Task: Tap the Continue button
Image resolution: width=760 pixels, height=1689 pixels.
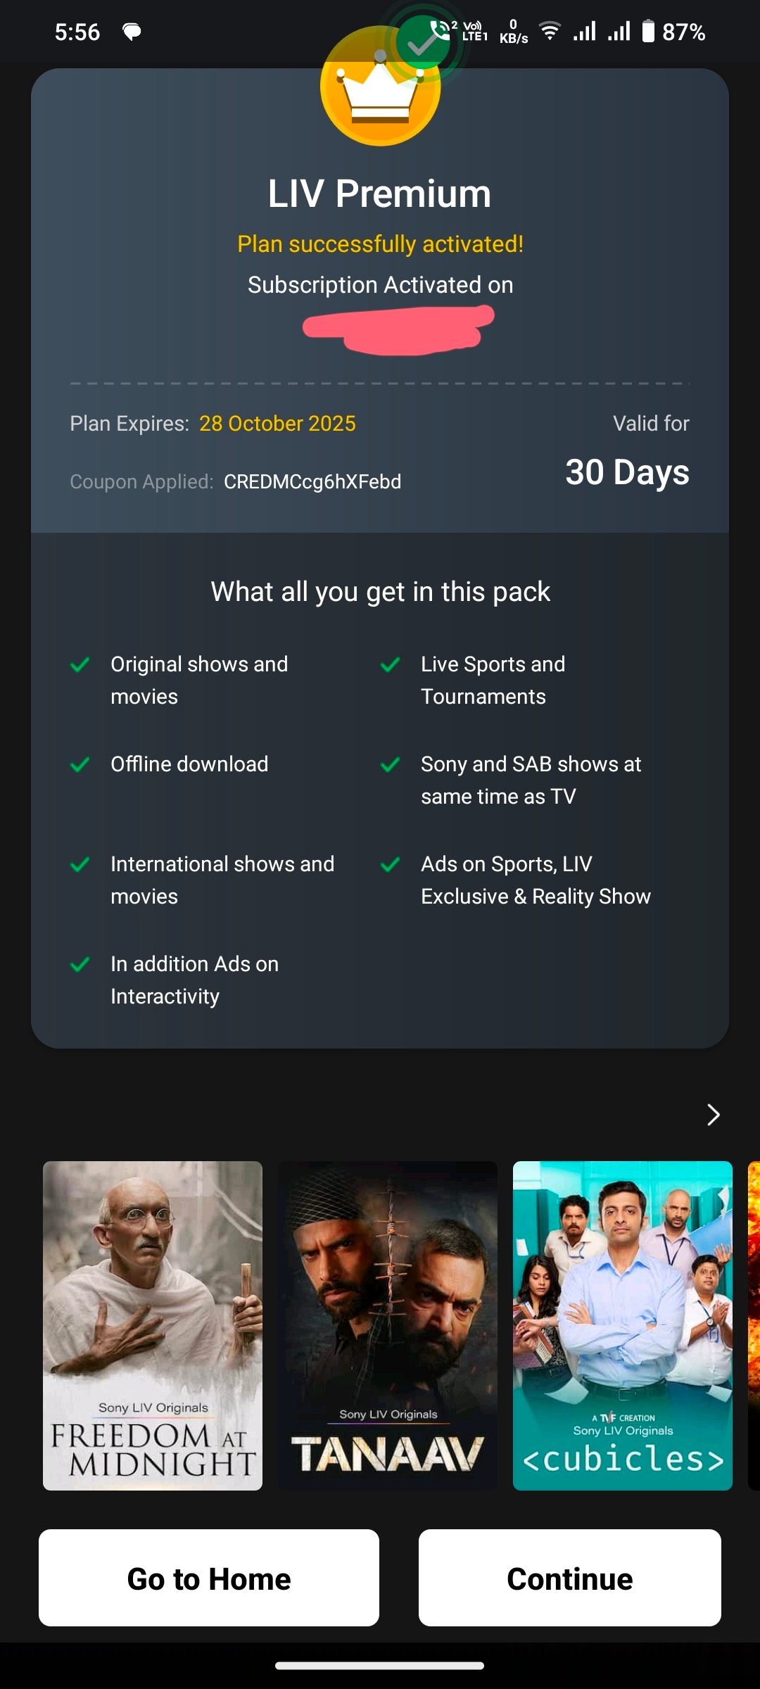Action: [570, 1578]
